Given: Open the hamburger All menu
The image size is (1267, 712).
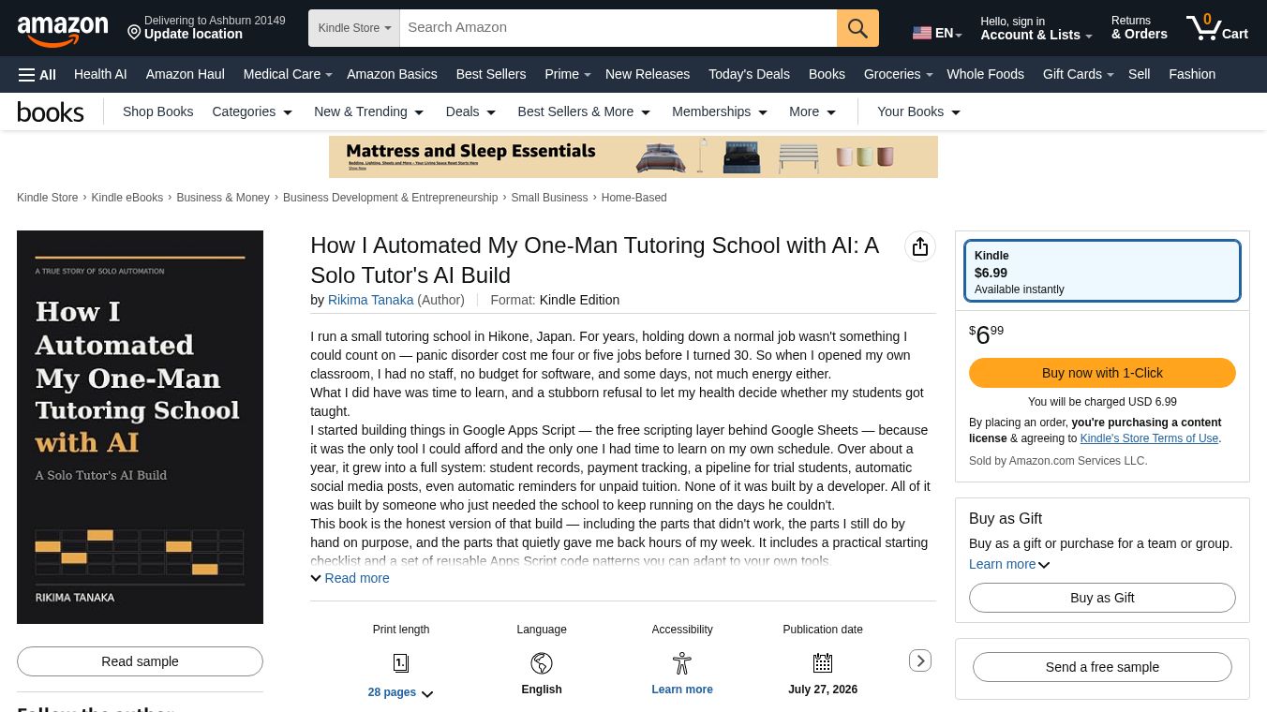Looking at the screenshot, I should click(37, 75).
